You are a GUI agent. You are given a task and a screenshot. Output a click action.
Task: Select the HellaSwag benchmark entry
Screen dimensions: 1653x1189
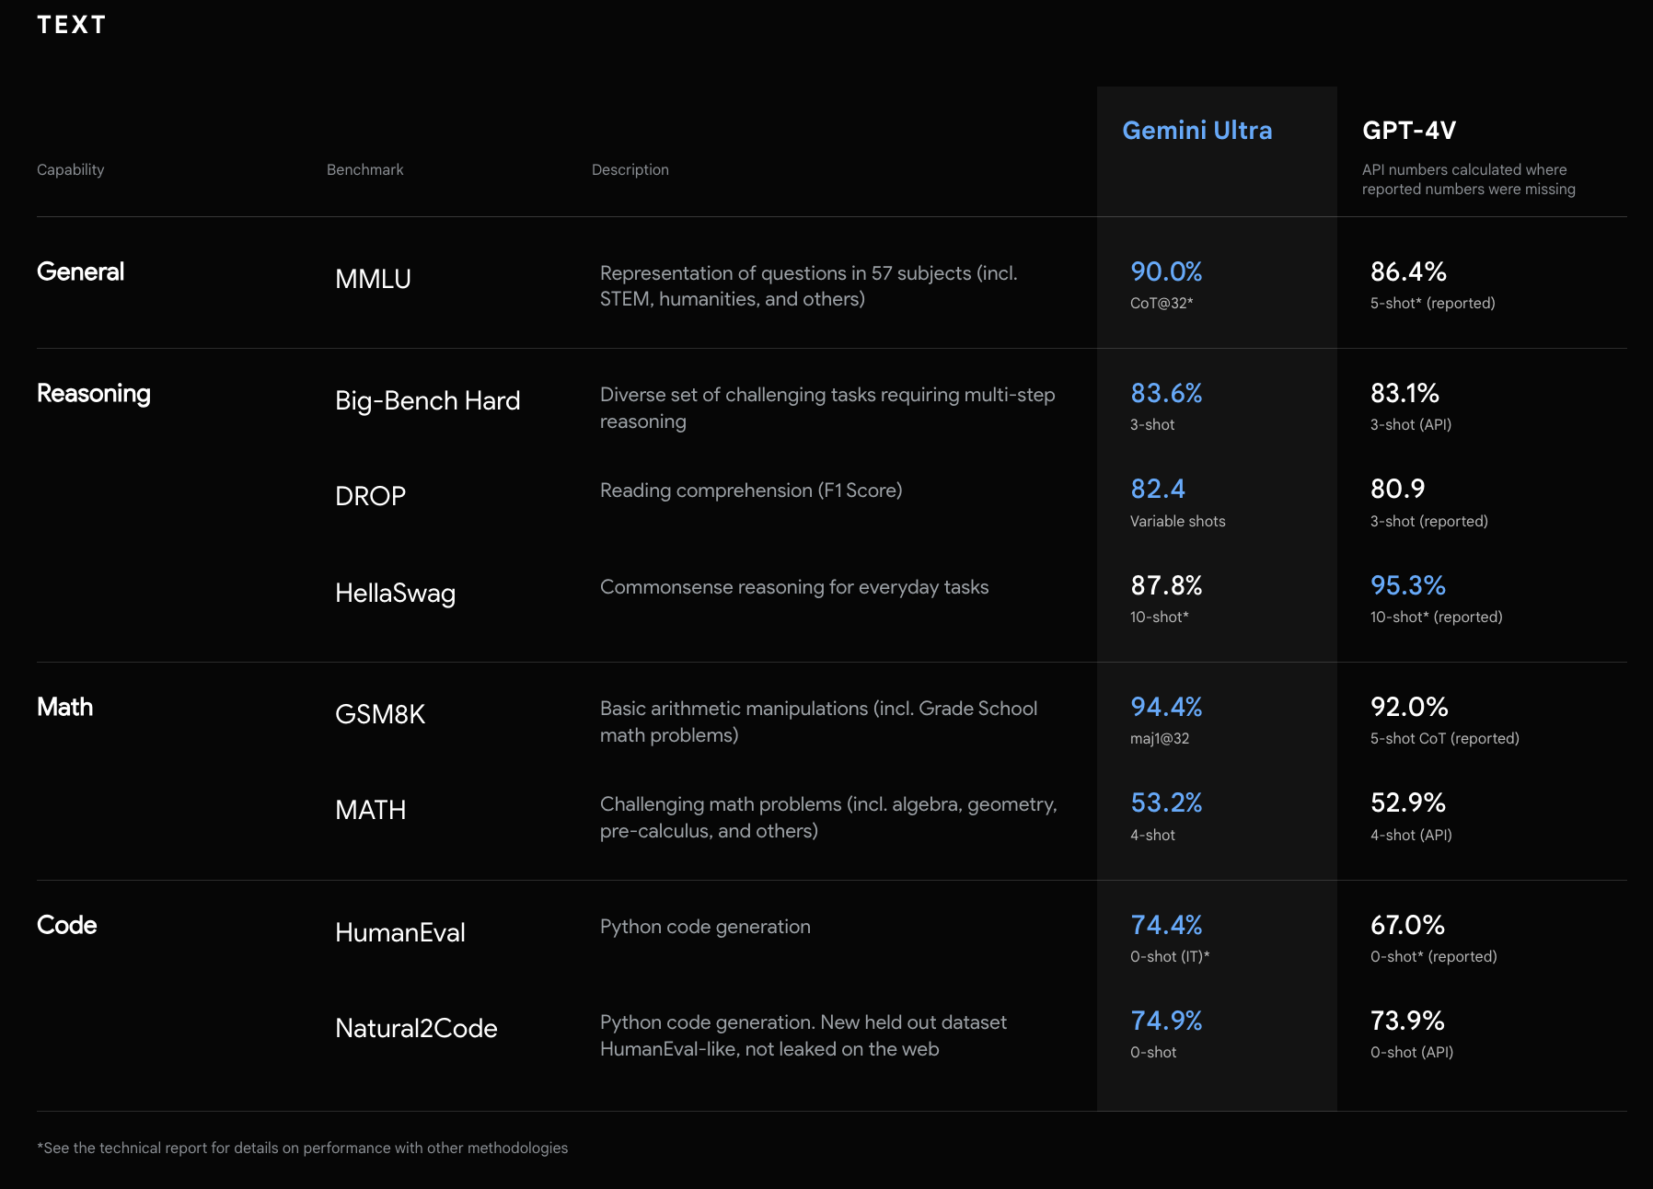click(396, 594)
